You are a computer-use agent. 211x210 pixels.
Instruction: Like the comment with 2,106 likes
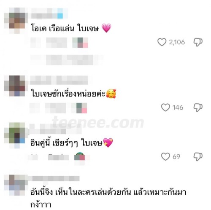(x=162, y=42)
